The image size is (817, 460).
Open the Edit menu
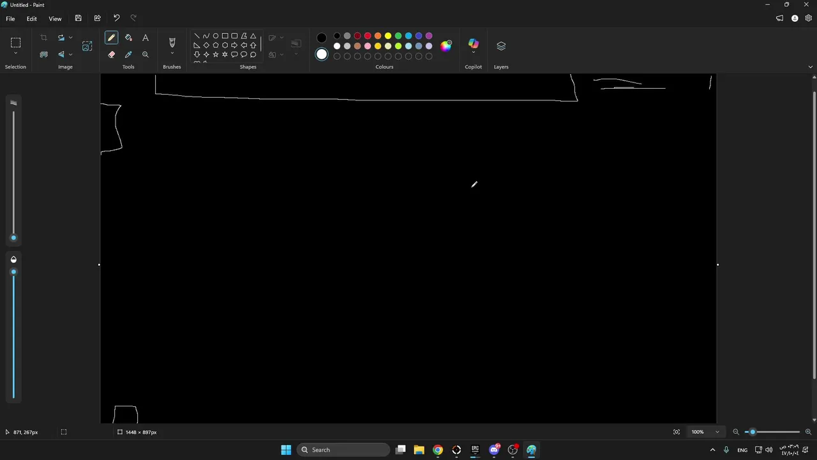coord(32,19)
